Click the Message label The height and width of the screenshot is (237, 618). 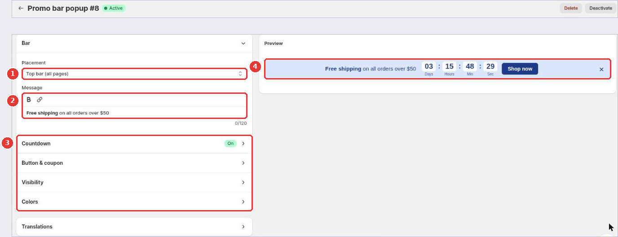click(x=32, y=88)
